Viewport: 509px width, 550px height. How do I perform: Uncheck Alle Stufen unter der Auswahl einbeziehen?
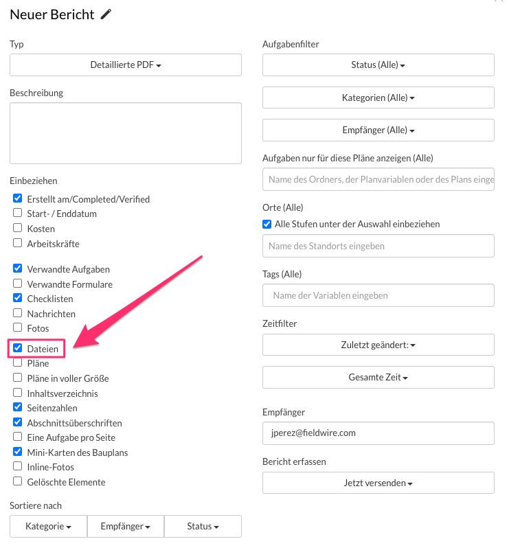267,224
